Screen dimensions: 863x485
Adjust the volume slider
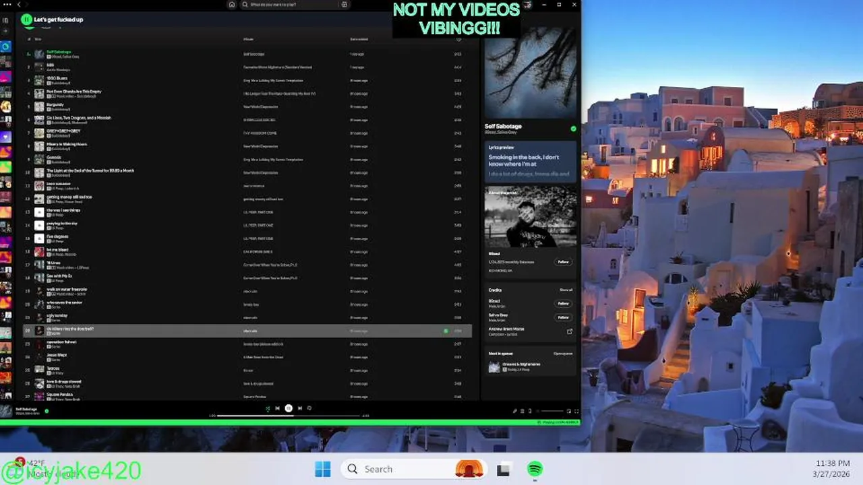click(x=552, y=411)
